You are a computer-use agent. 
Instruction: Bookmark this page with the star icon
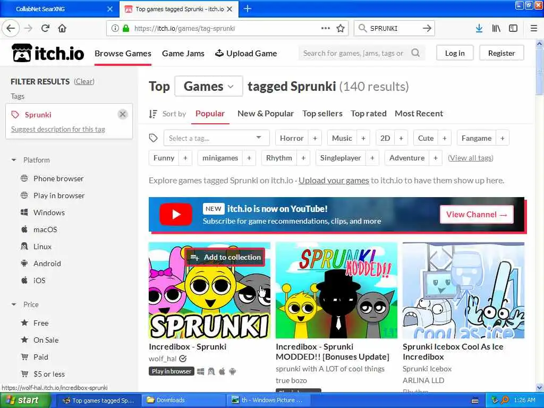click(x=341, y=29)
